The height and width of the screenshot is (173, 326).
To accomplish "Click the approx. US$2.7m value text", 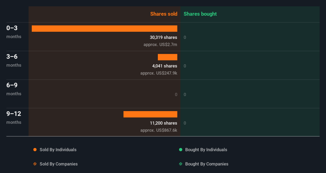I will (160, 45).
